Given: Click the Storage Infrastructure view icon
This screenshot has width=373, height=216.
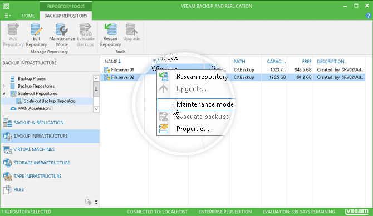Looking at the screenshot, I should 7,163.
